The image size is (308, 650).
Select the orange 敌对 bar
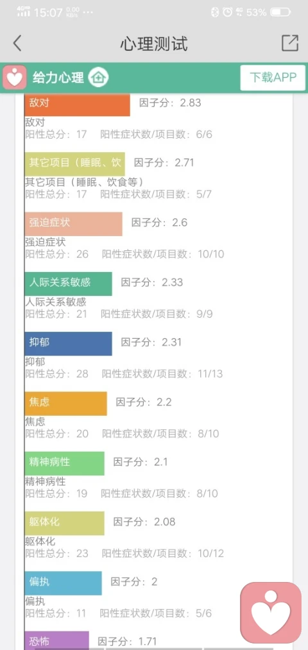[77, 105]
